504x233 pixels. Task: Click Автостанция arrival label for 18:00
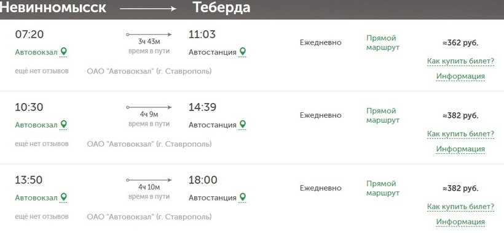(x=213, y=198)
